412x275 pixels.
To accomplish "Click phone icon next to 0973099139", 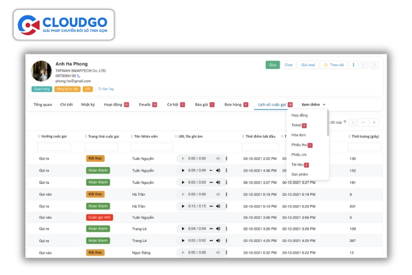I will (x=78, y=76).
